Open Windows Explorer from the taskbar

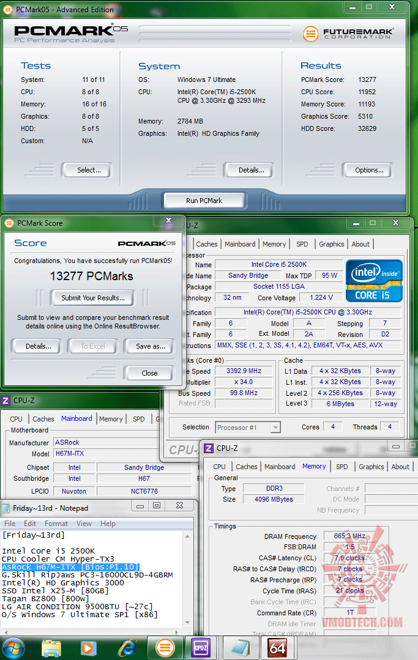tap(51, 648)
